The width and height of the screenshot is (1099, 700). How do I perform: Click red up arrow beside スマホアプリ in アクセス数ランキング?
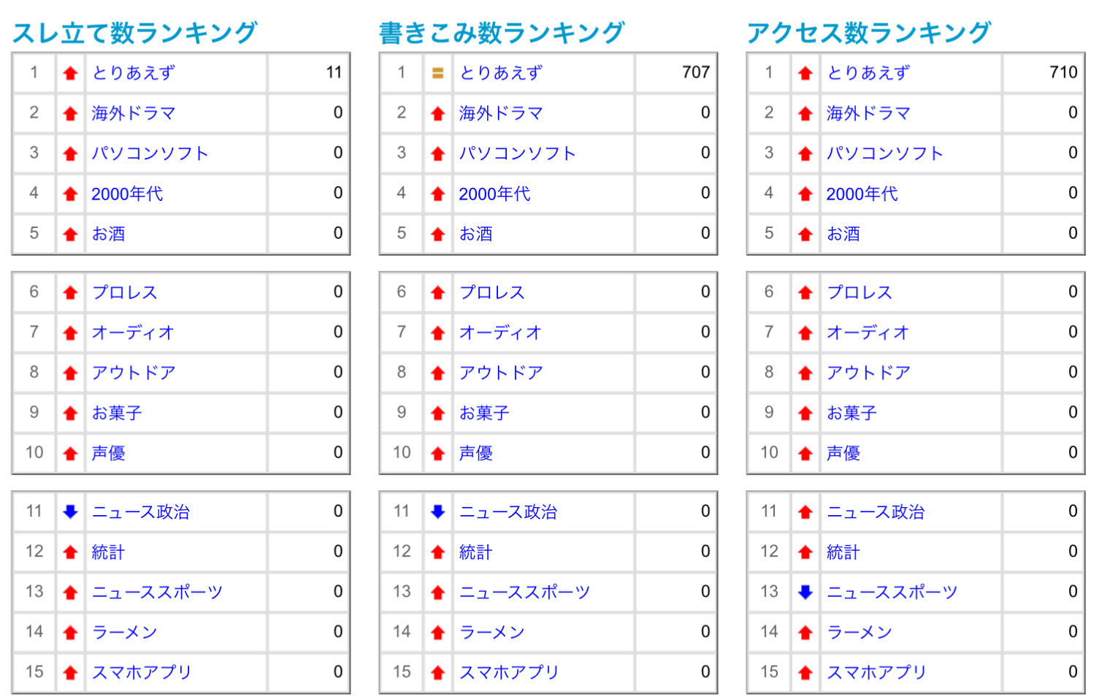click(805, 672)
